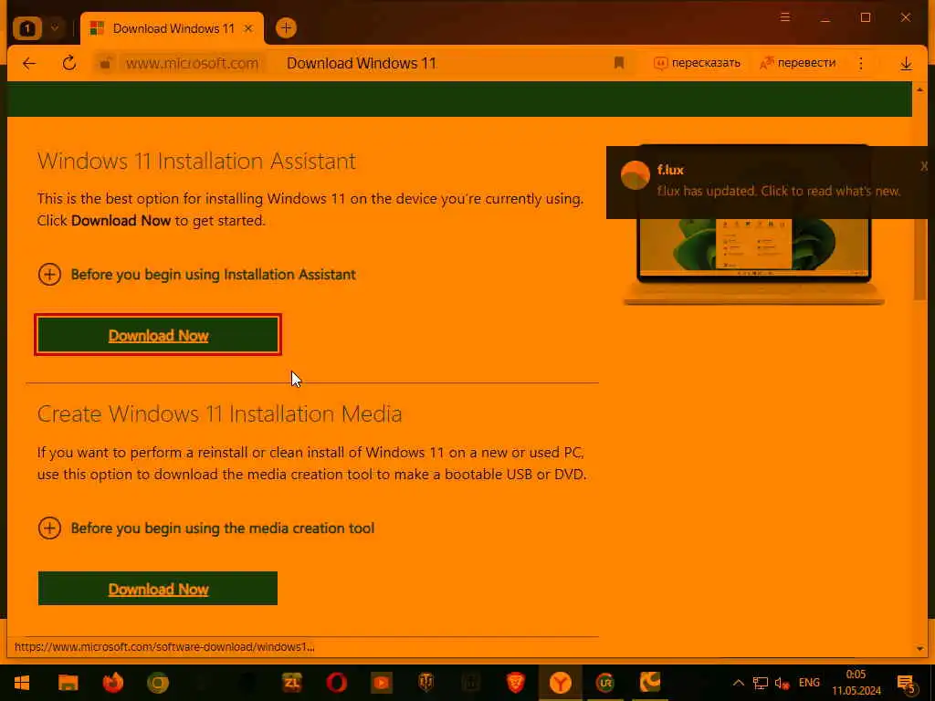Click the Windows 11 laptop image
935x701 pixels.
[753, 262]
